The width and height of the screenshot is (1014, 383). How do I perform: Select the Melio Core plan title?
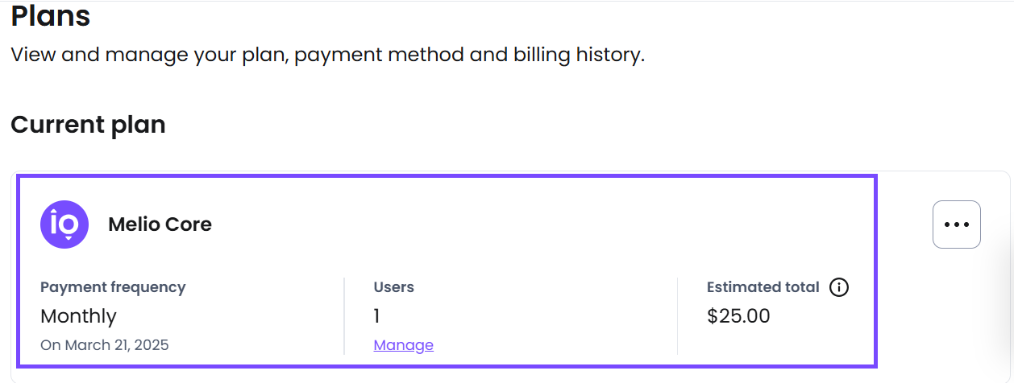[160, 224]
